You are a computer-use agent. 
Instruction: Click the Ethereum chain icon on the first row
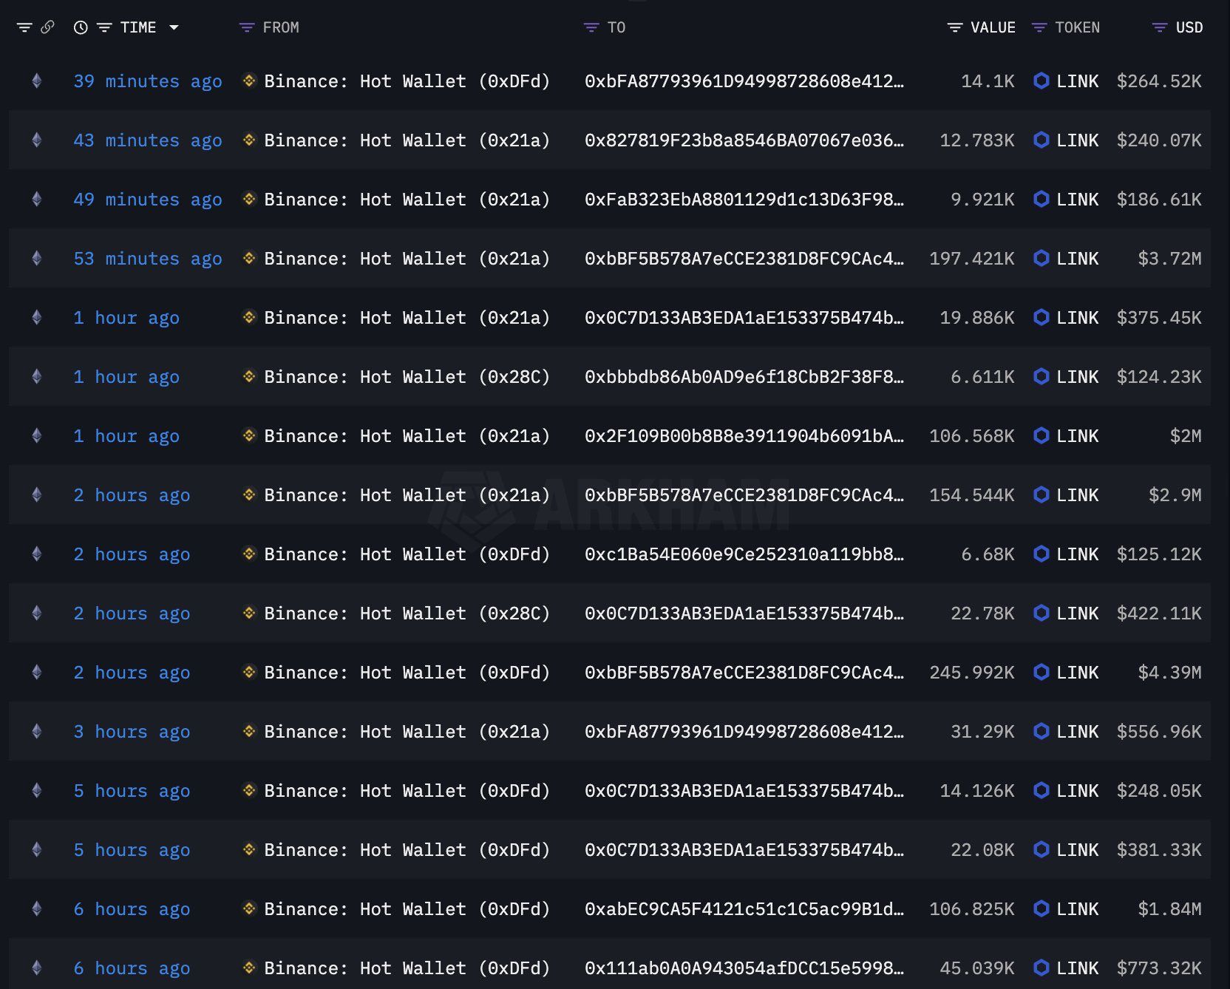point(36,81)
